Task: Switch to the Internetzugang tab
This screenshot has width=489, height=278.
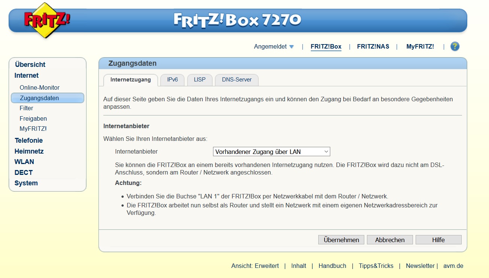Action: 131,80
